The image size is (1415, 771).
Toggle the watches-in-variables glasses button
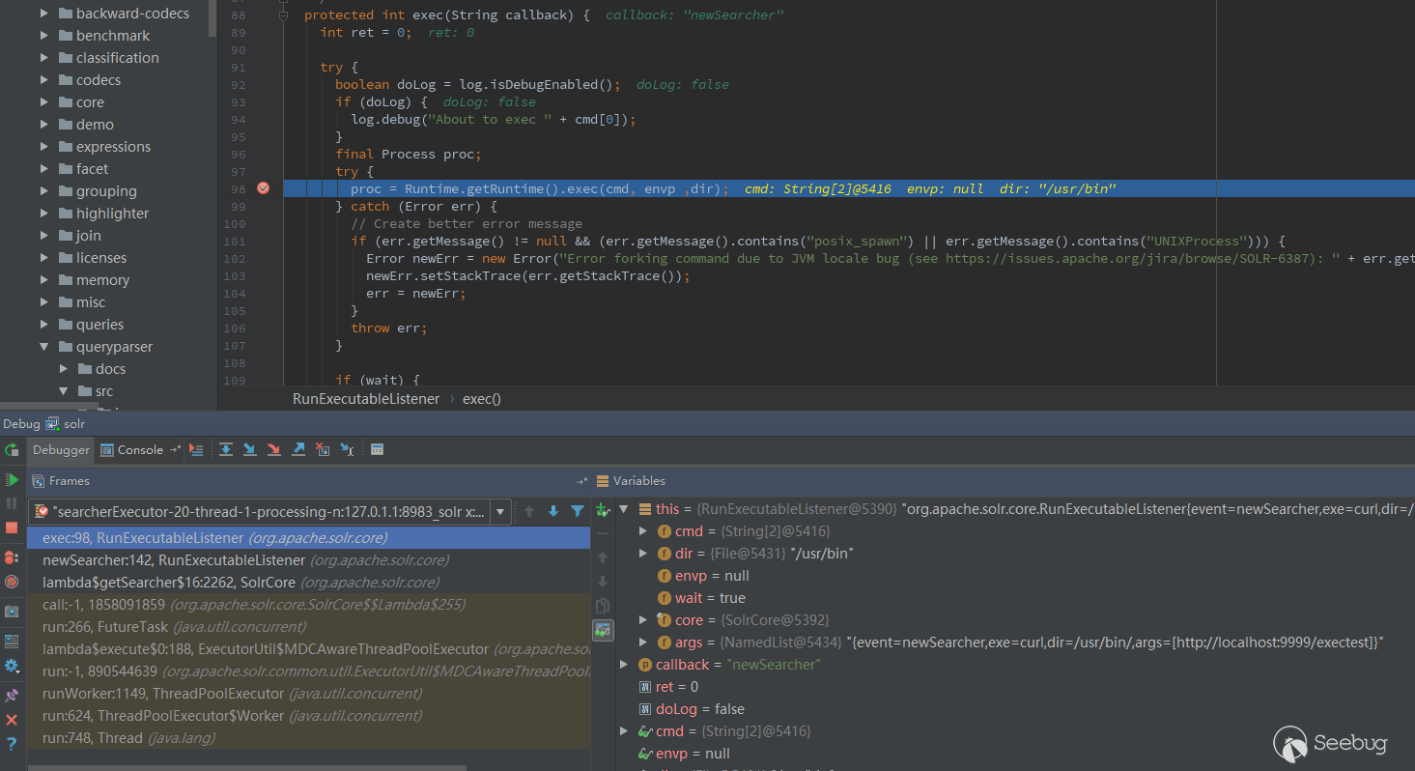coord(603,630)
